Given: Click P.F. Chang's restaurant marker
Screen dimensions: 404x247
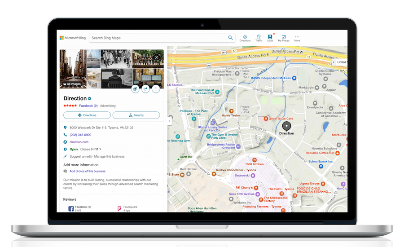Looking at the screenshot, I should [x=256, y=188].
